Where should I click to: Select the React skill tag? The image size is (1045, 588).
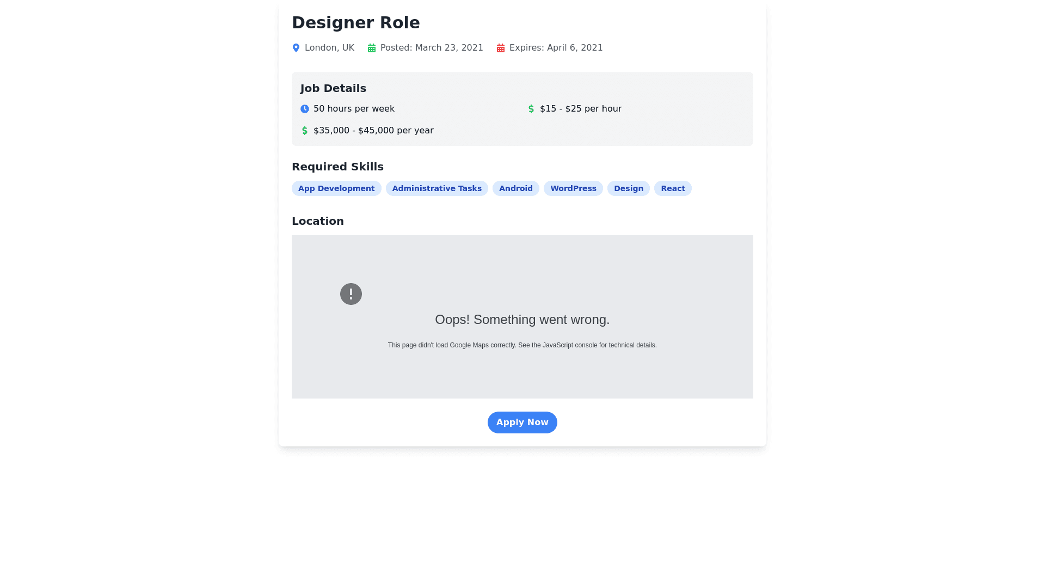point(673,188)
